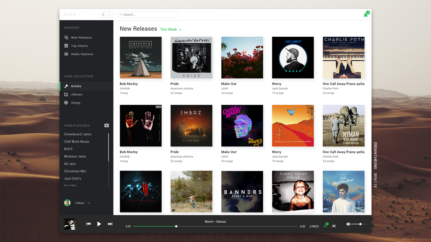
Task: Click the New Releases sidebar icon
Action: [x=66, y=38]
